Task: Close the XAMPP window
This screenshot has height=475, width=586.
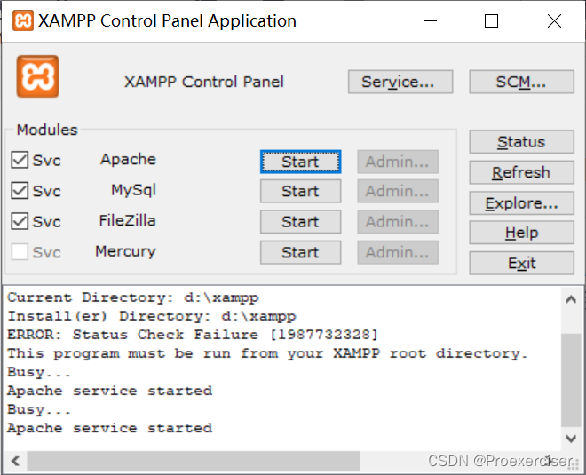Action: [x=554, y=21]
